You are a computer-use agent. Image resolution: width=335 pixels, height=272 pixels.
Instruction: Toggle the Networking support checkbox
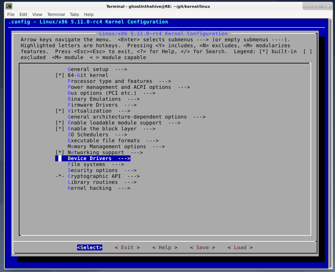point(60,153)
